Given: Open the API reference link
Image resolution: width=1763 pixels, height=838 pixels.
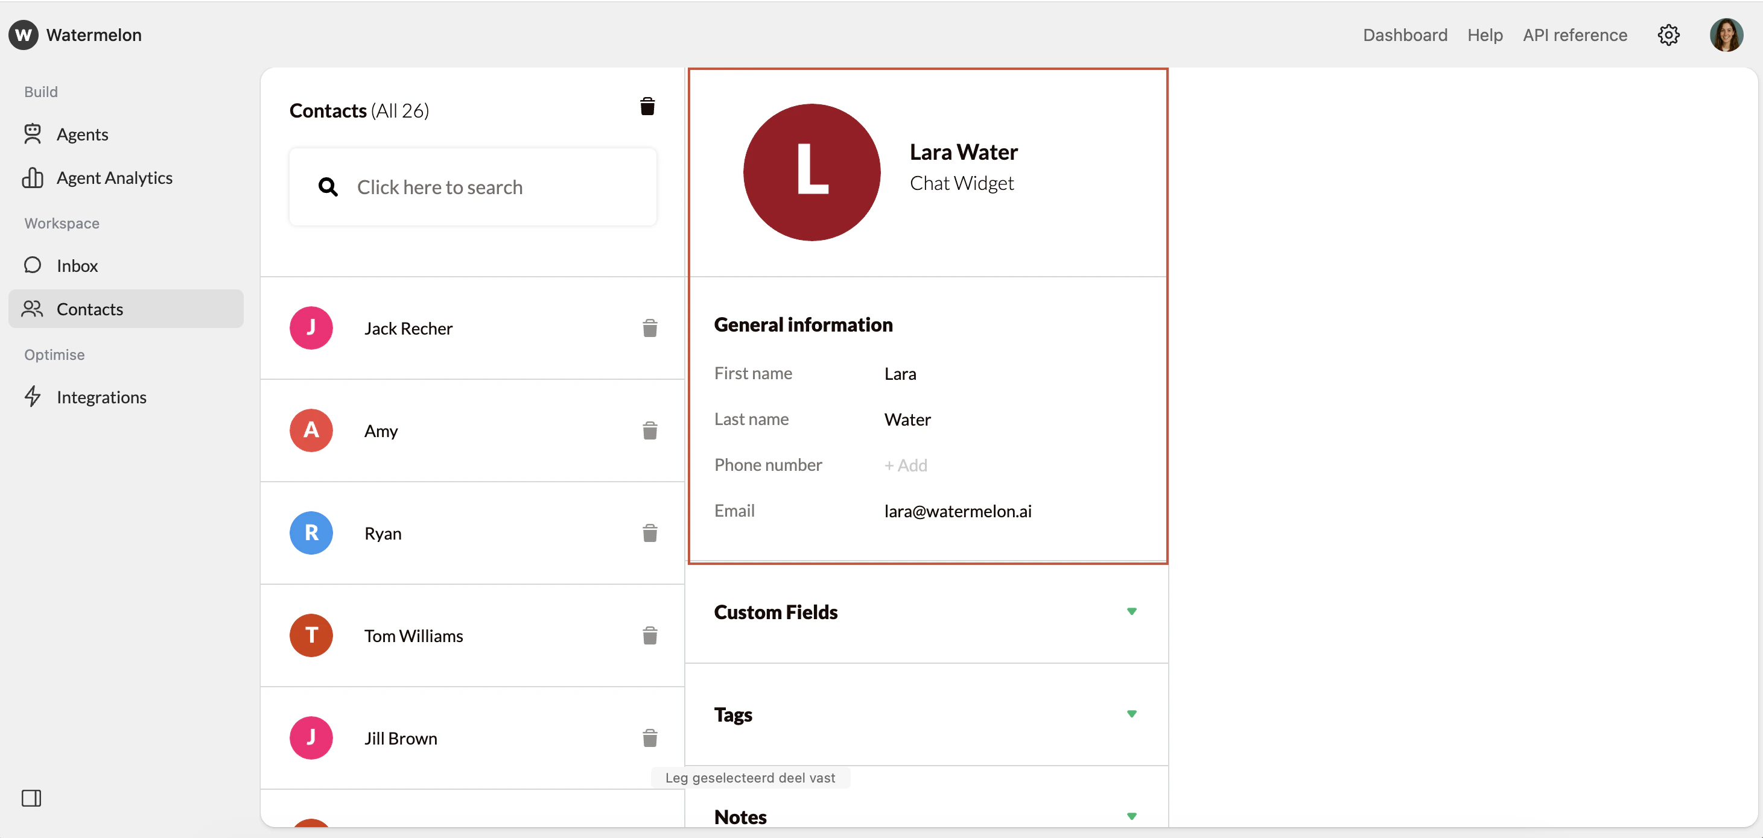Looking at the screenshot, I should 1575,35.
